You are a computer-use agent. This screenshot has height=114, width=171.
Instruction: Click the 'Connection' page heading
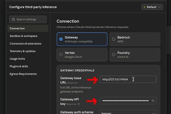[68, 21]
